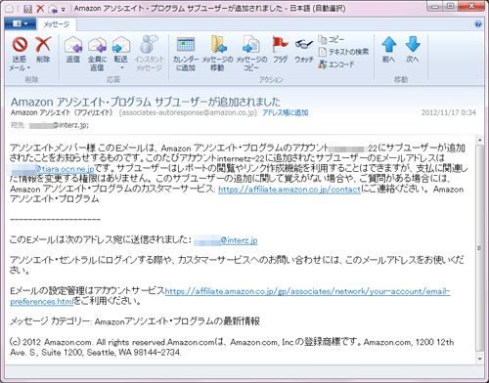Click the title bar red X delete icon
Viewport: 489px width, 383px height.
(x=40, y=9)
